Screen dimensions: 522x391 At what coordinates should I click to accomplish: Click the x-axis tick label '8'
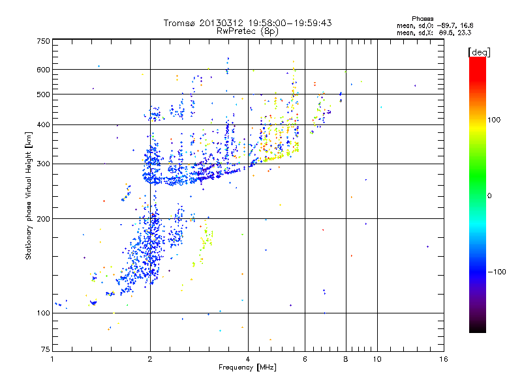(x=346, y=359)
